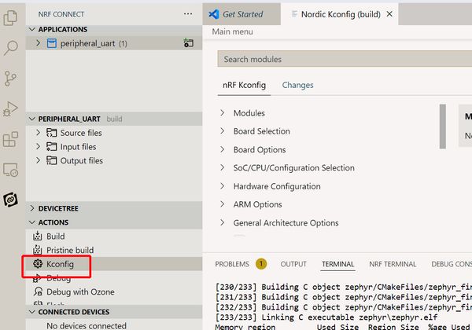
Task: Click the Output files folder icon
Action: (x=51, y=160)
